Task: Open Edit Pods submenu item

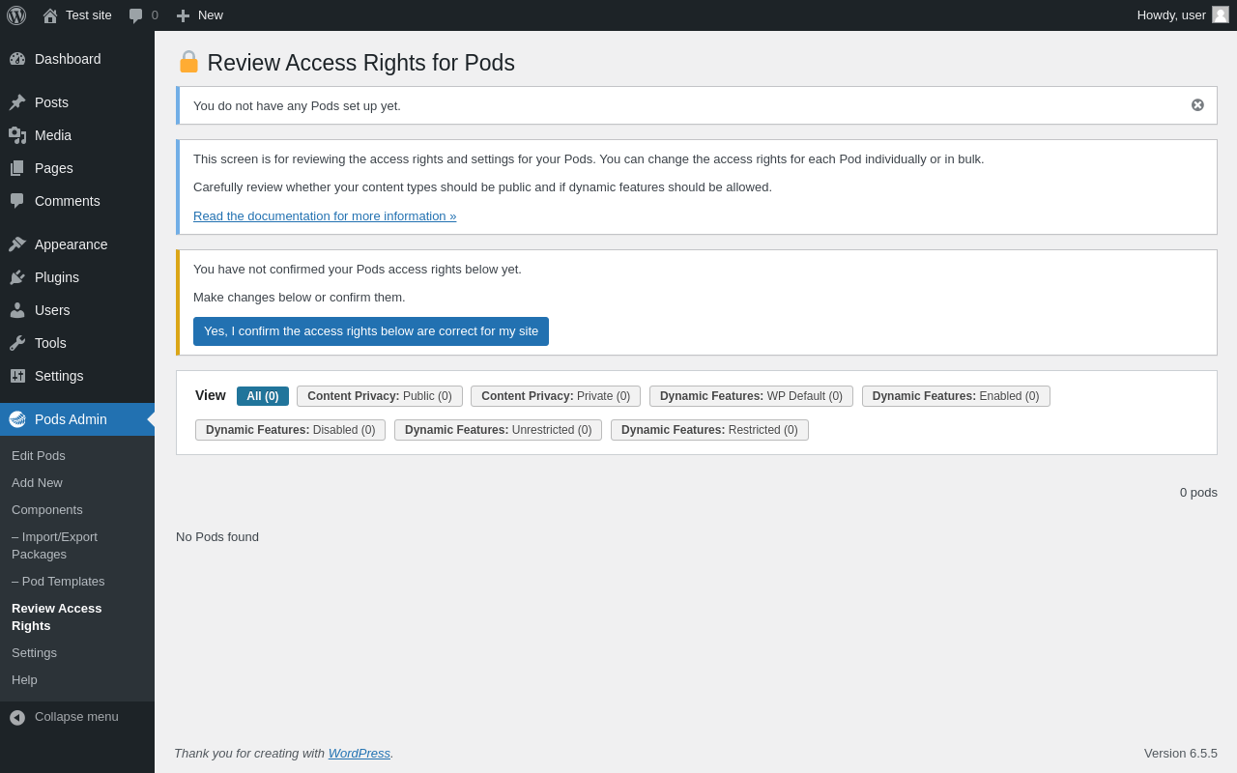Action: tap(39, 456)
